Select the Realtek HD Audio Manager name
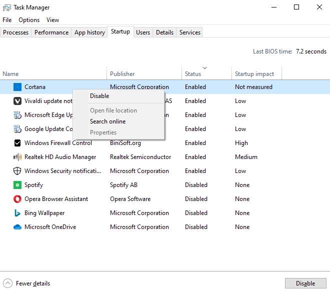330x295 pixels. click(60, 157)
